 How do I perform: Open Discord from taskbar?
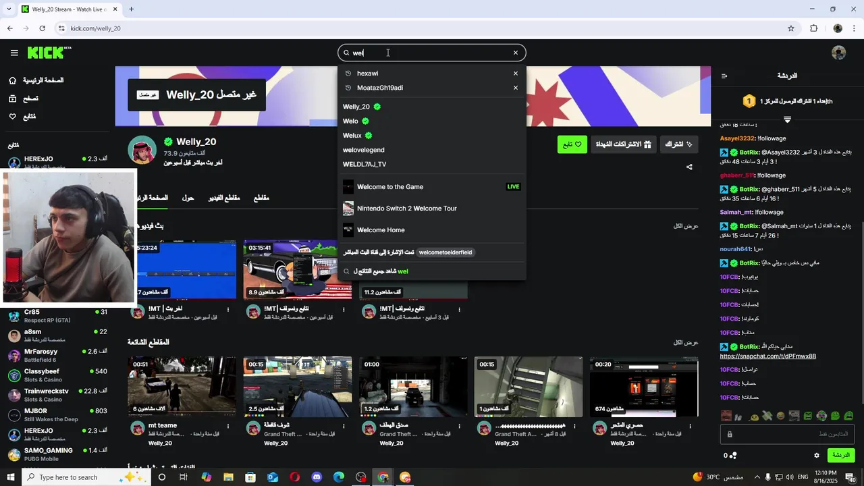[317, 477]
